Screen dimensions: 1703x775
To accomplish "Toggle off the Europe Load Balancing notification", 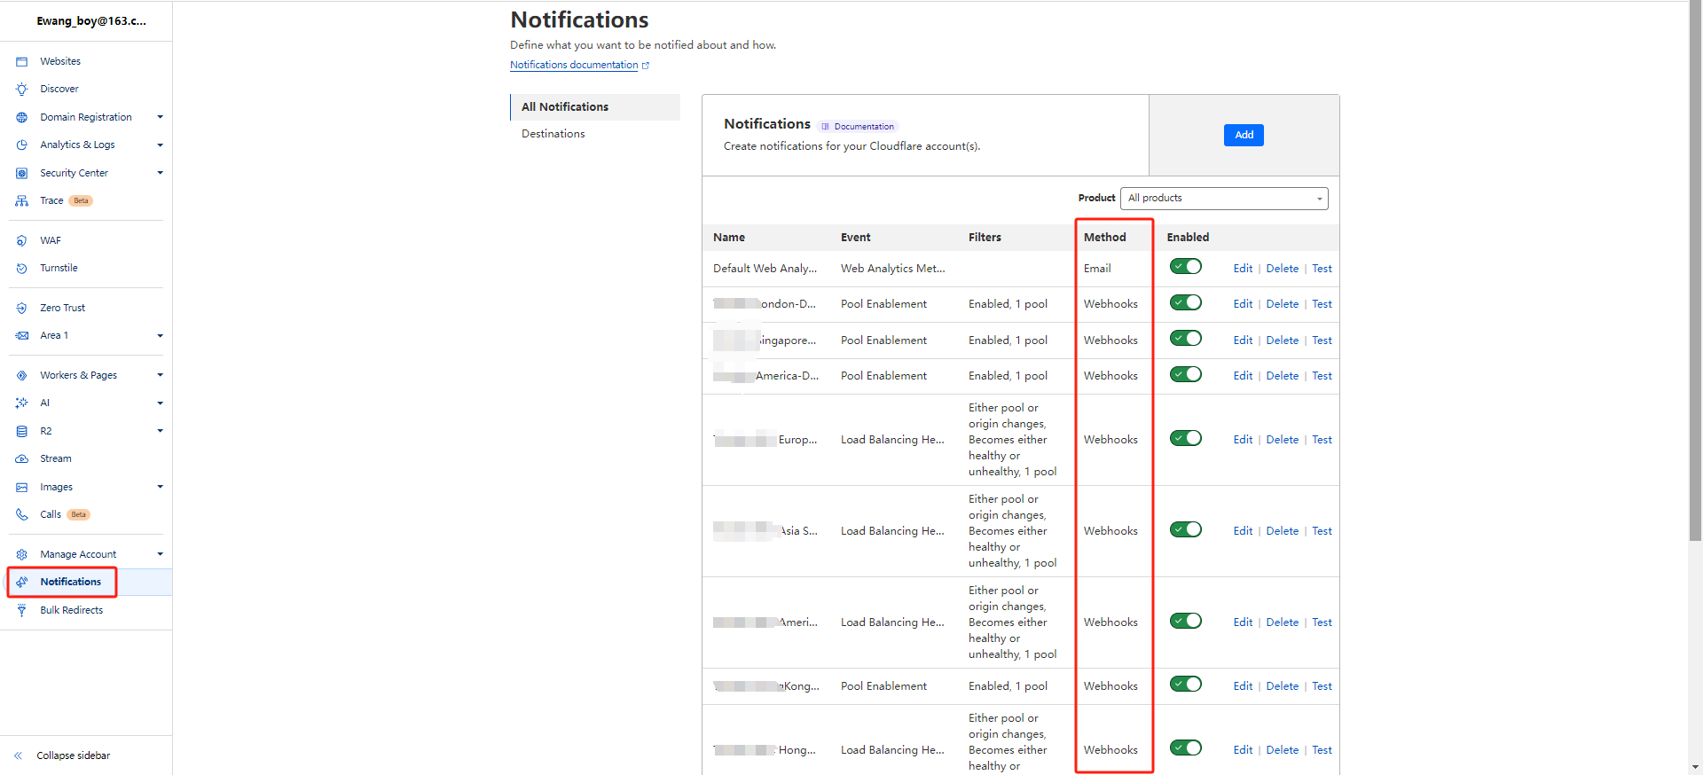I will pos(1185,438).
